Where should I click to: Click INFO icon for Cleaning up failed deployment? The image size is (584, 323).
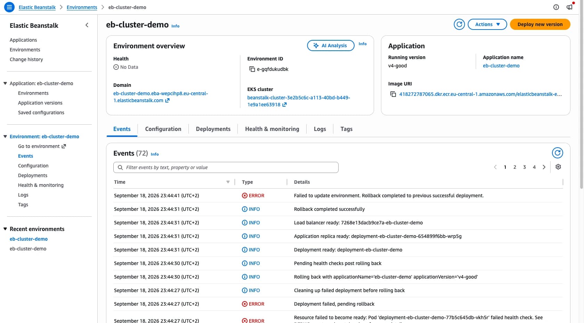245,290
